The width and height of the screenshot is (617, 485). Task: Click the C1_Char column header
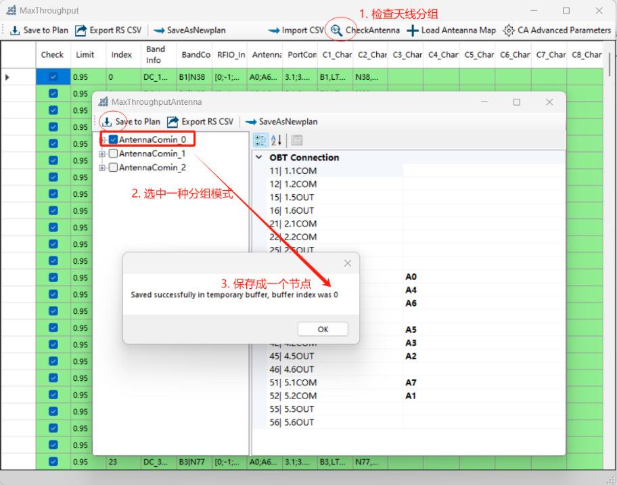click(x=335, y=55)
